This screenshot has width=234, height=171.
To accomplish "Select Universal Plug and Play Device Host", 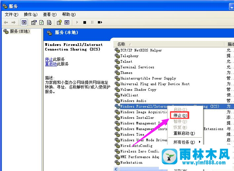I will tap(155, 84).
